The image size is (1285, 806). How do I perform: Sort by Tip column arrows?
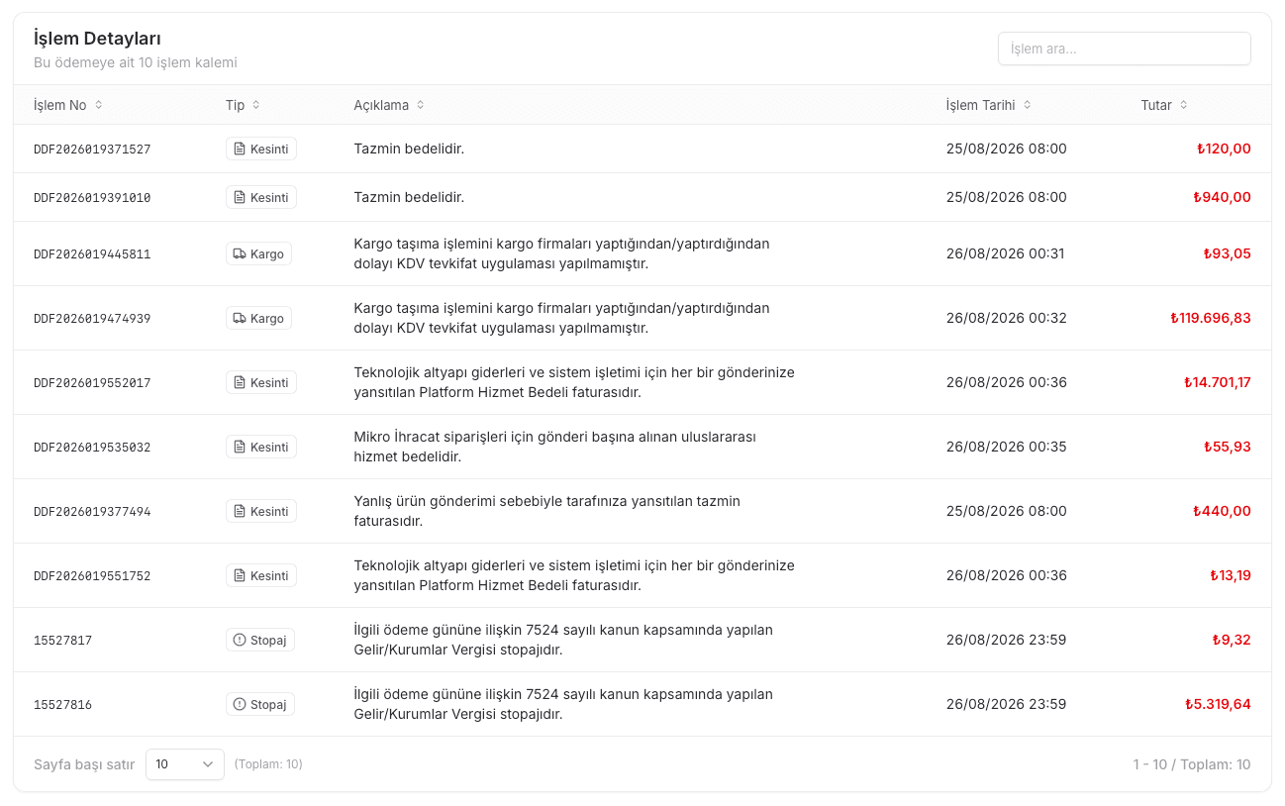pyautogui.click(x=256, y=105)
